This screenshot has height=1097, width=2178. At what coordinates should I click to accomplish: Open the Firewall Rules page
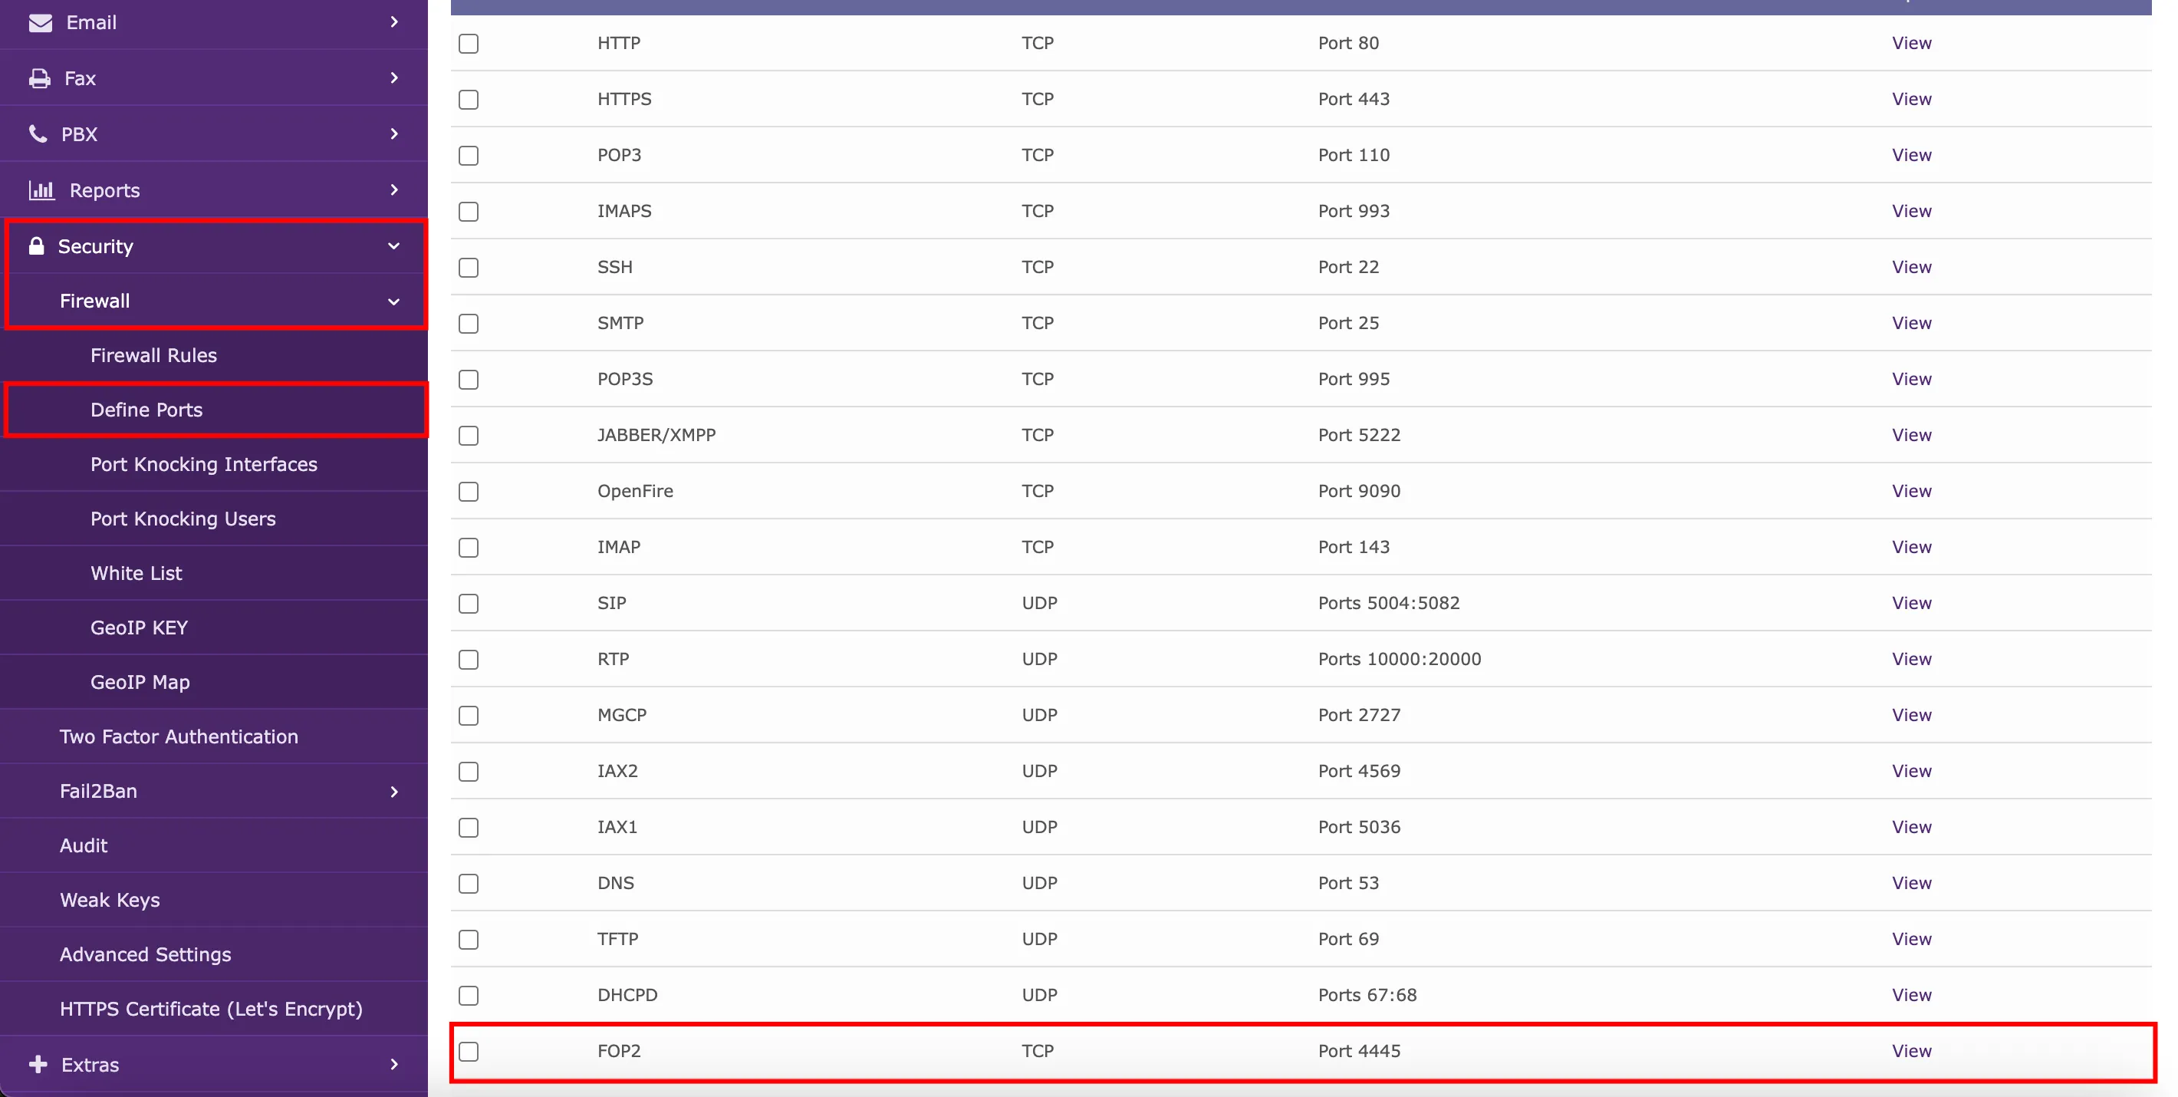point(154,355)
